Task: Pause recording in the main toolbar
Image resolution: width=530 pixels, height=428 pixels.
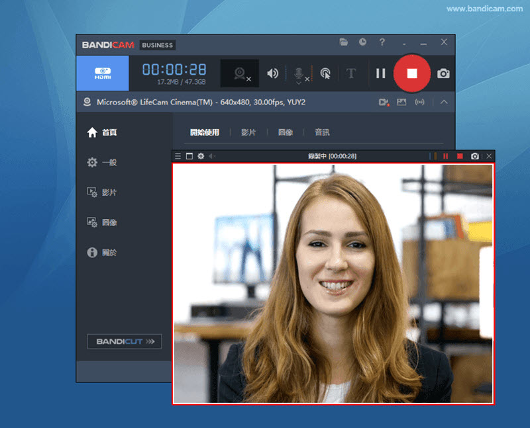Action: pos(381,73)
